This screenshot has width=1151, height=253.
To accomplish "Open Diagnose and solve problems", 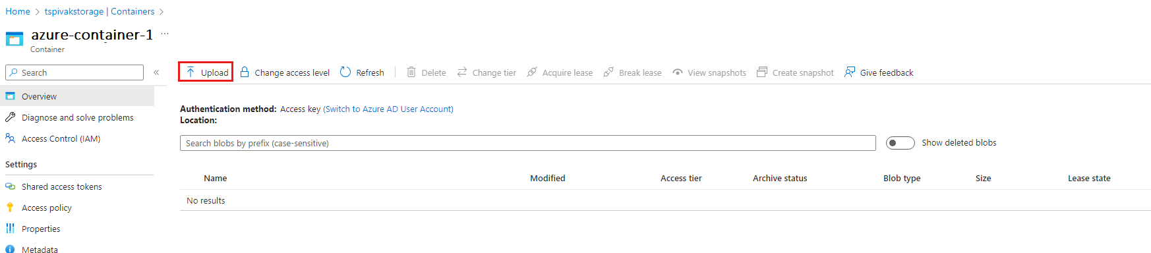I will 77,117.
